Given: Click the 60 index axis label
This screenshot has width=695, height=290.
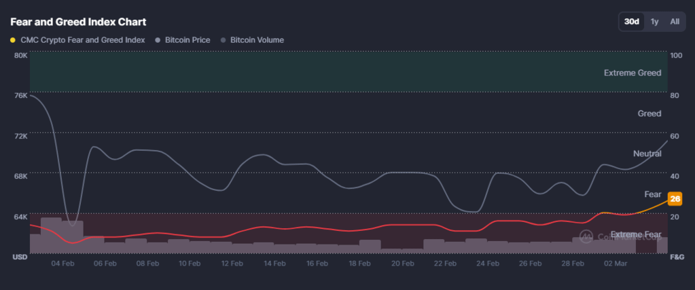Looking at the screenshot, I should 675,136.
